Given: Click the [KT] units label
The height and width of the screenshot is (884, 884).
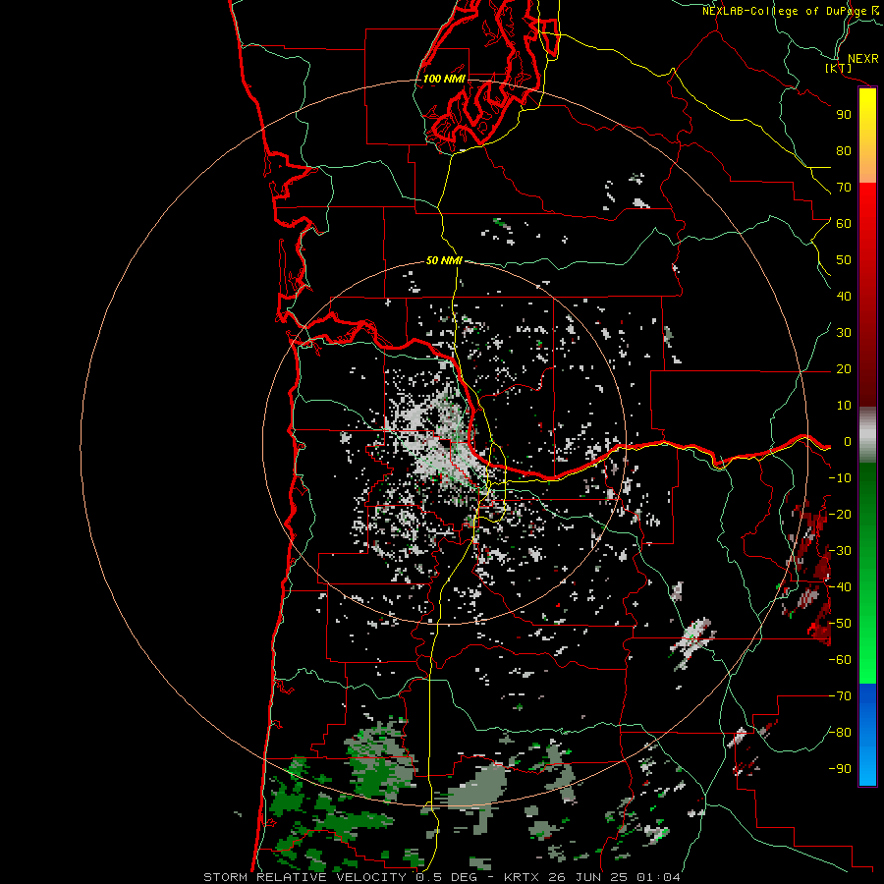Looking at the screenshot, I should point(839,69).
